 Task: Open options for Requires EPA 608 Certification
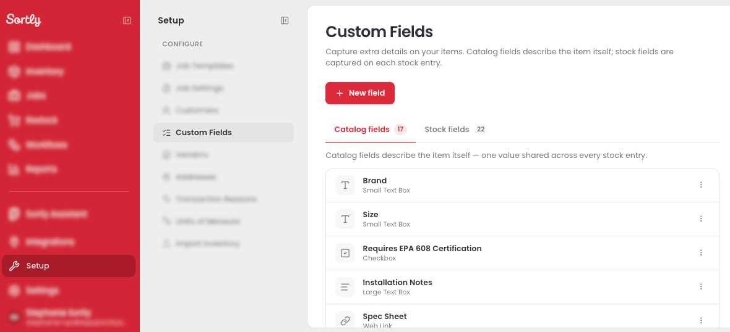coord(701,252)
